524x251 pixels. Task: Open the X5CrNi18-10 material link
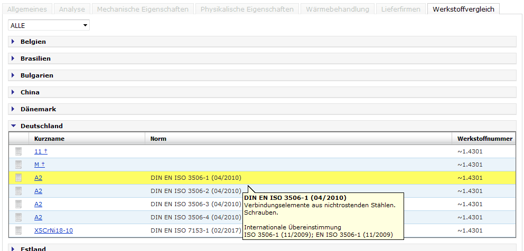53,230
